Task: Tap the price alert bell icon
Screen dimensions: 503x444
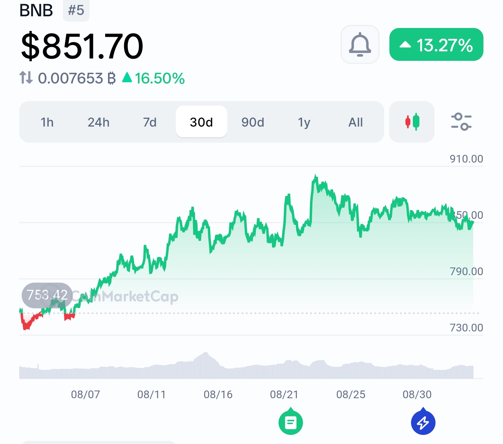Action: pos(360,44)
